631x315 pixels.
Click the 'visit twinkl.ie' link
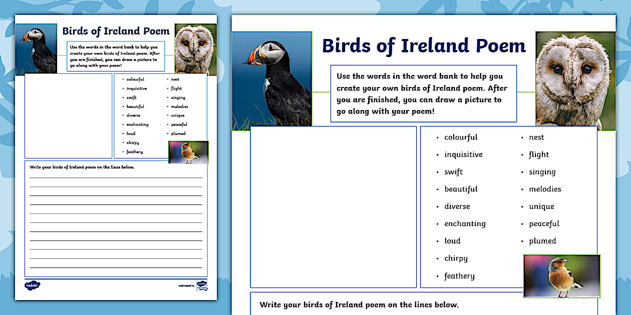185,285
